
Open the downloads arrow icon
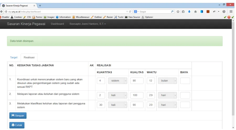click(189, 12)
